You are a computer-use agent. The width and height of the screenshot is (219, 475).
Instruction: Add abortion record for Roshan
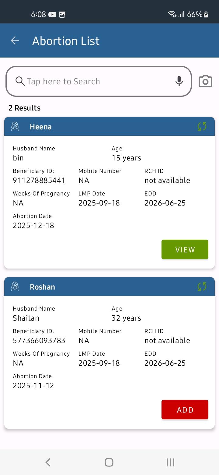click(x=185, y=410)
